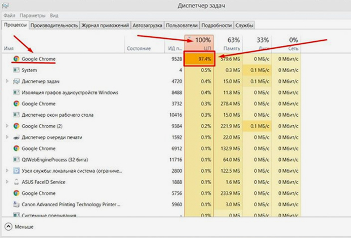Expand the ASUS FaceID Service row
This screenshot has height=238, width=351.
coord(7,182)
